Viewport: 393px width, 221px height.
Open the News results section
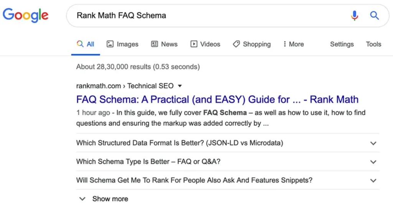point(164,44)
